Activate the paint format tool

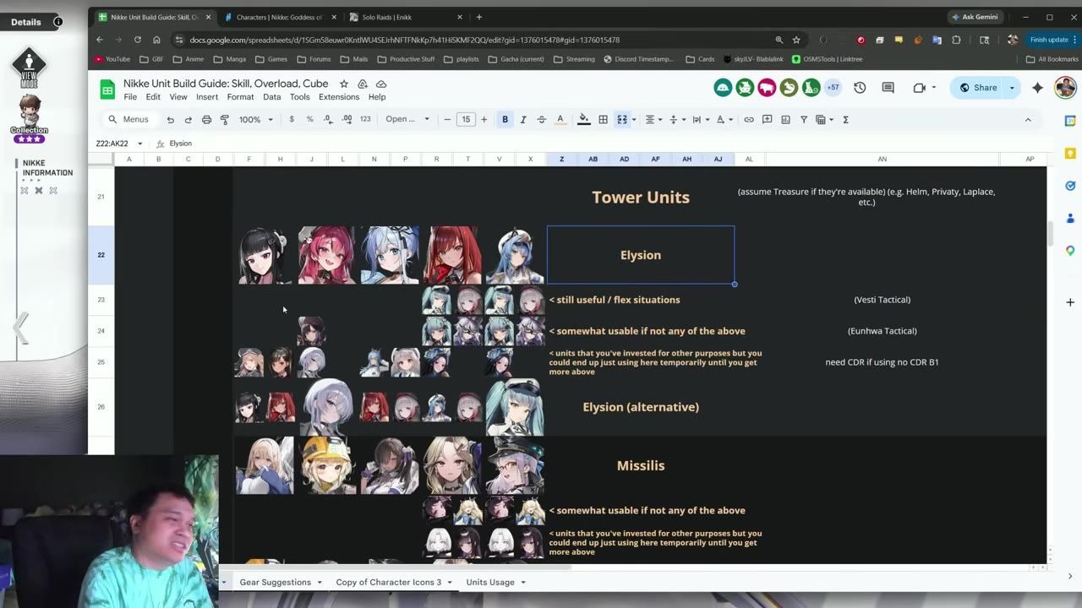coord(225,120)
